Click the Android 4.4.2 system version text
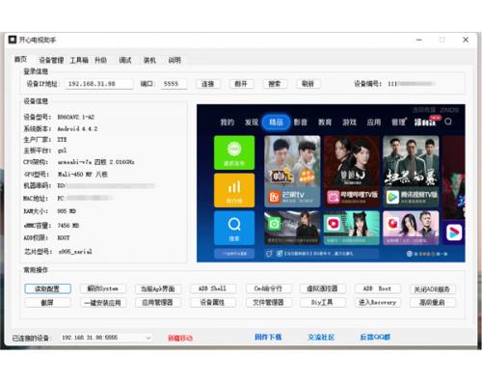 tap(77, 128)
